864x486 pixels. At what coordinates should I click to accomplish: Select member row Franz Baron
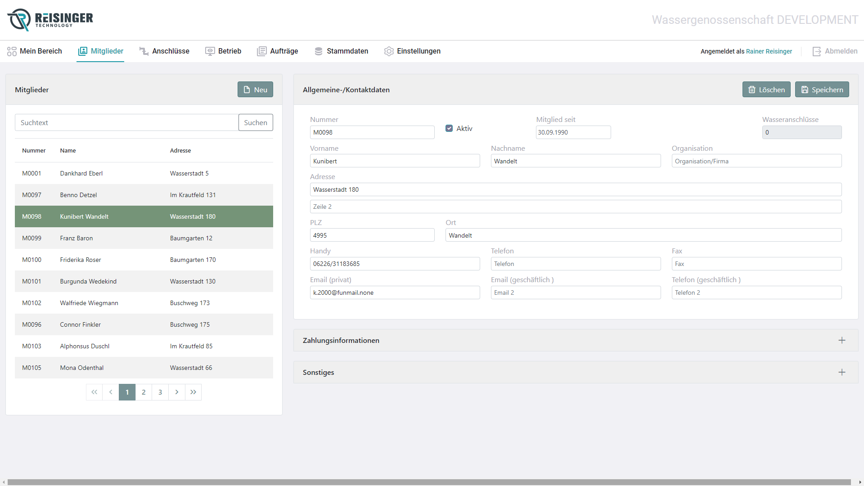(x=144, y=238)
